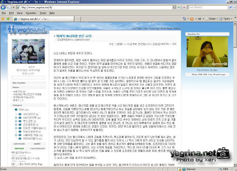Click the Category sidebar header

click(x=28, y=105)
